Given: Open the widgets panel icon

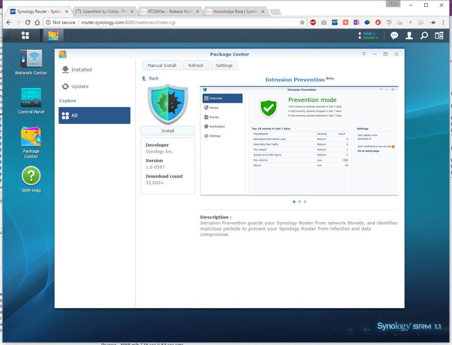Looking at the screenshot, I should [x=439, y=36].
